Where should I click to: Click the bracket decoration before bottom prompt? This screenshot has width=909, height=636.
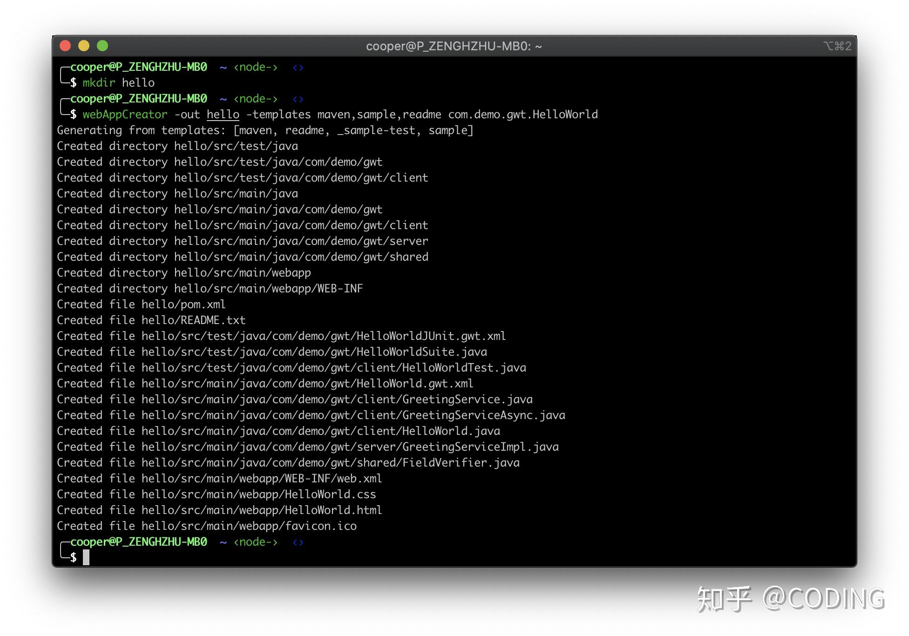click(64, 549)
